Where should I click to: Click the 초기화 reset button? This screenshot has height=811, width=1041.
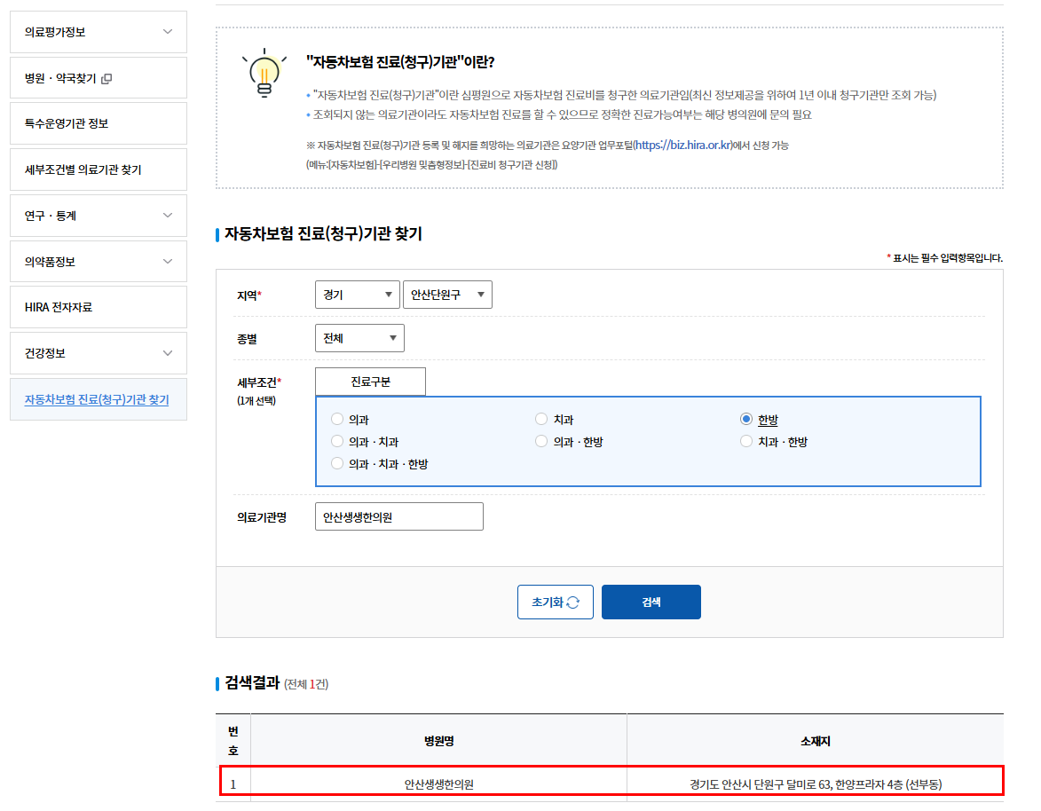(555, 602)
